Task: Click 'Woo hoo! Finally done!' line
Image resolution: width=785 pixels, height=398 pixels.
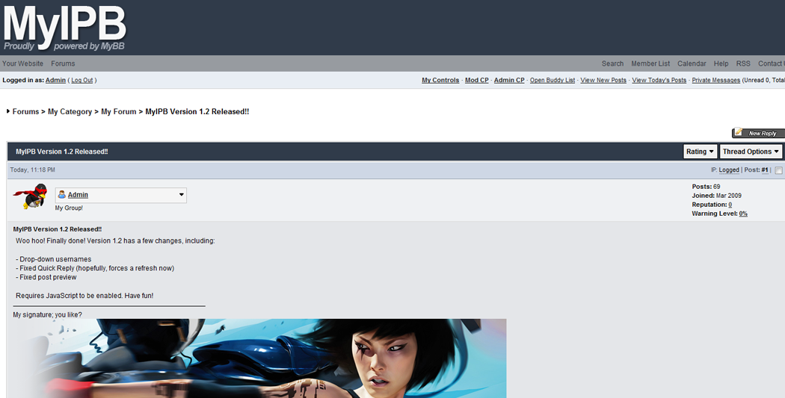Action: 115,240
